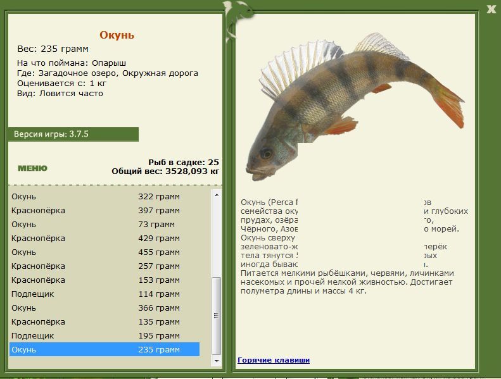Select the Окунь 455 грамм entry

[105, 252]
